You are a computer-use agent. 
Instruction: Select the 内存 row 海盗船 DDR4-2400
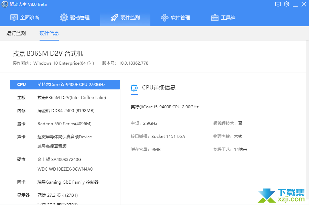pyautogui.click(x=65, y=111)
